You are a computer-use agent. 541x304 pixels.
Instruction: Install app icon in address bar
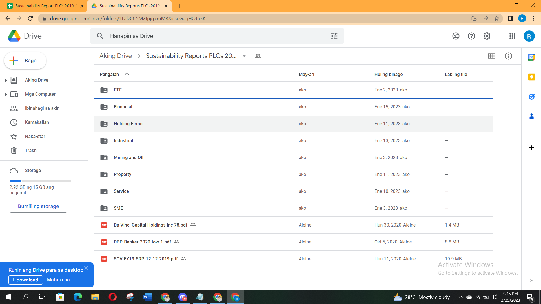tap(474, 19)
